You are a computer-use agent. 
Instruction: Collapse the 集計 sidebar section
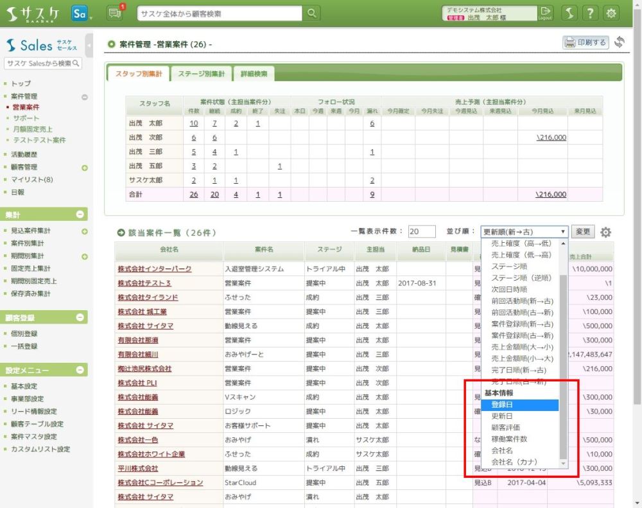(80, 215)
